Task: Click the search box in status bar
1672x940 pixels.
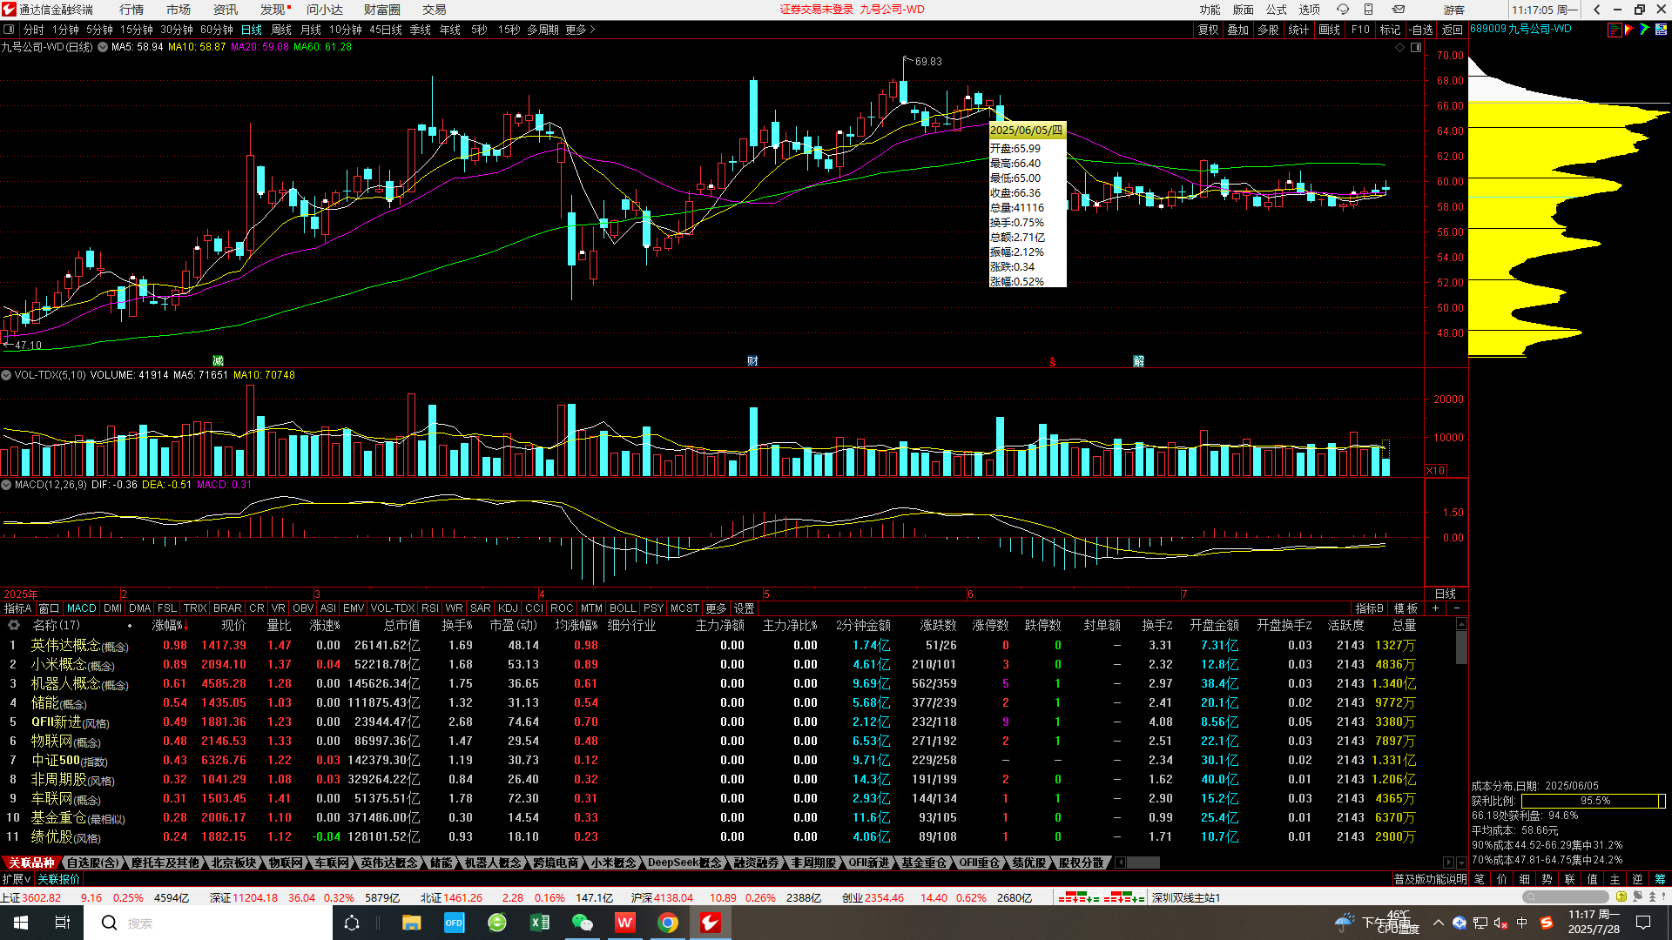Action: (1565, 896)
